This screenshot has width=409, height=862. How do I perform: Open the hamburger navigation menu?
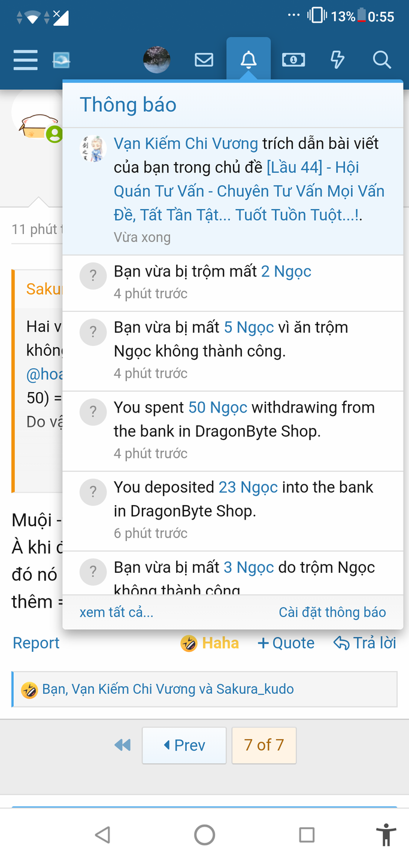25,60
